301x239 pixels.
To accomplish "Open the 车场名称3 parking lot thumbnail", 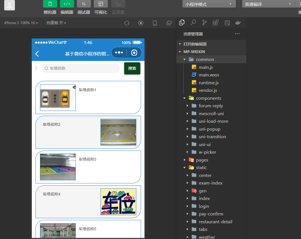I will point(58,167).
